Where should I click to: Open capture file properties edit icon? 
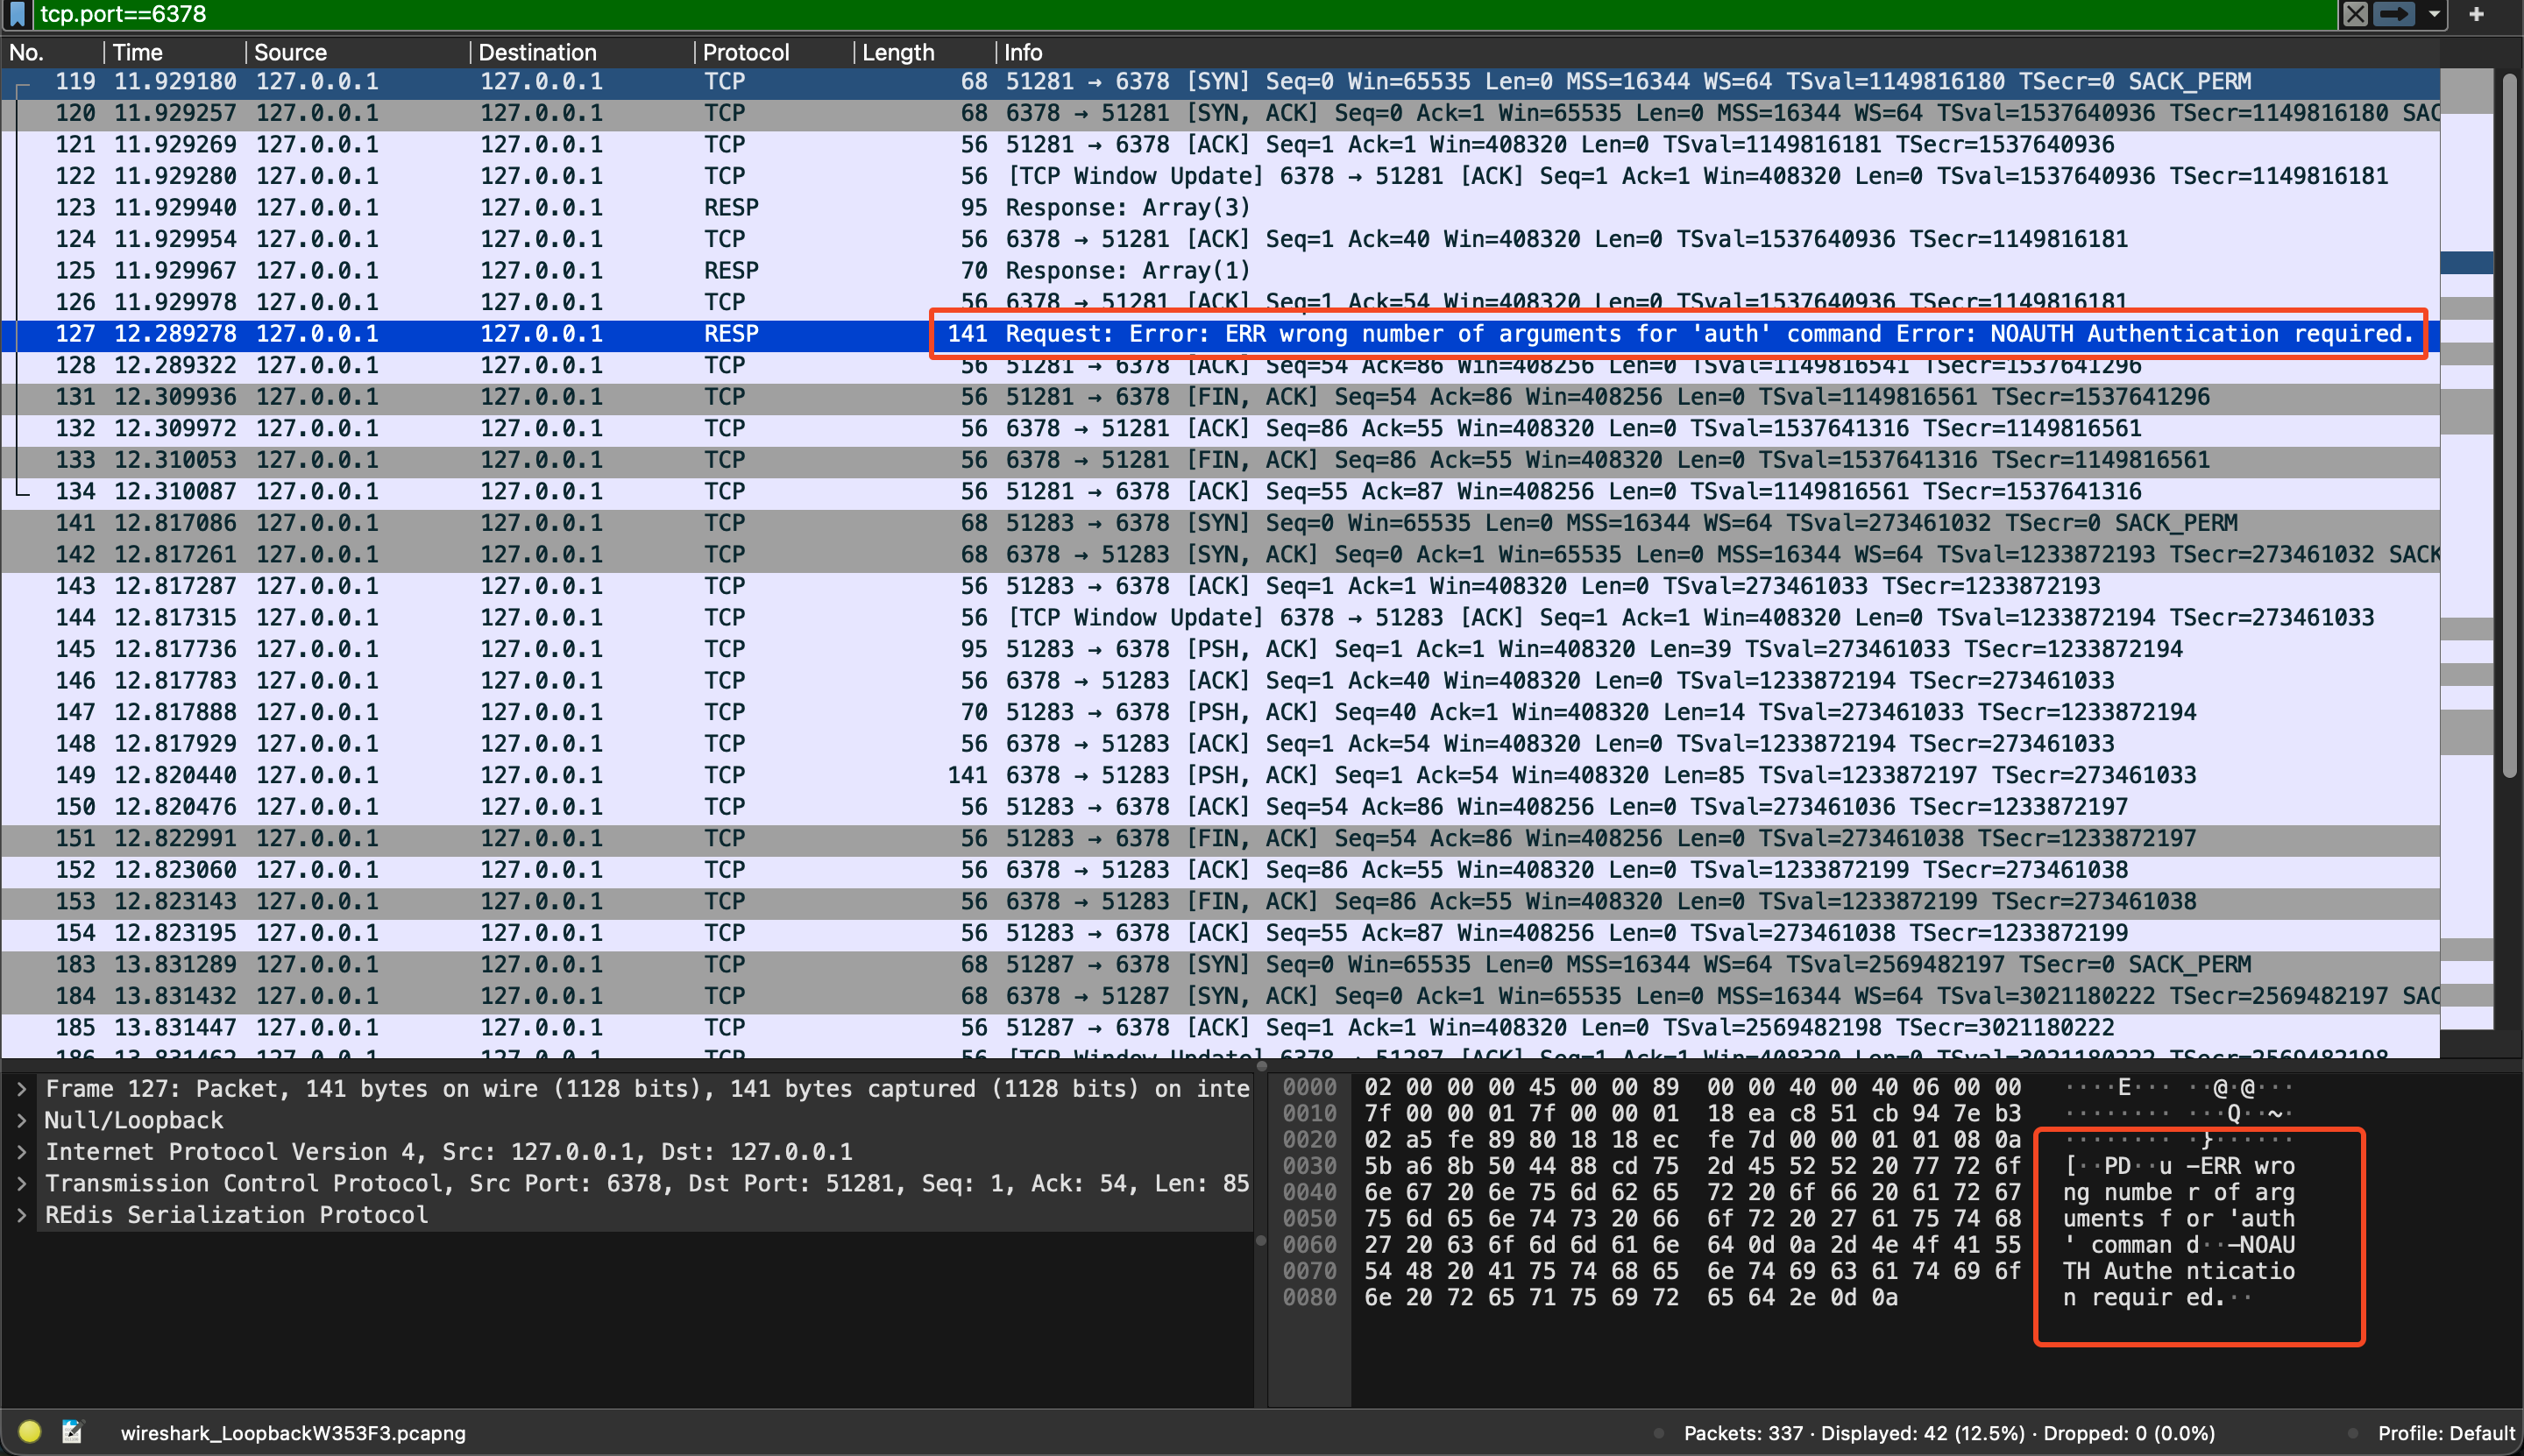tap(72, 1432)
